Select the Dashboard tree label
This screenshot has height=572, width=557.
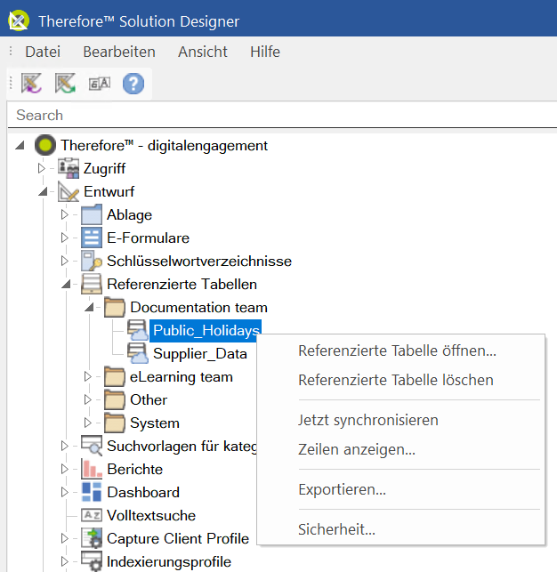coord(143,492)
